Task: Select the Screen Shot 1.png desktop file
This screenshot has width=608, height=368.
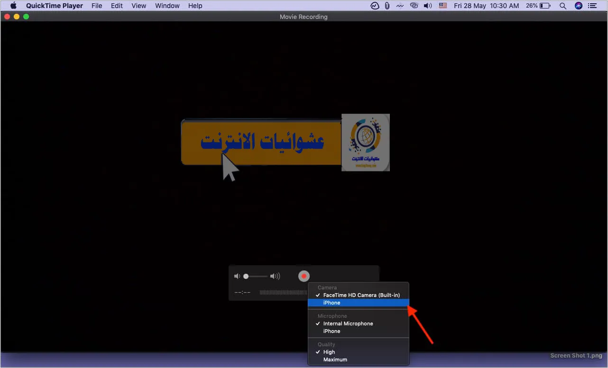Action: click(x=576, y=356)
